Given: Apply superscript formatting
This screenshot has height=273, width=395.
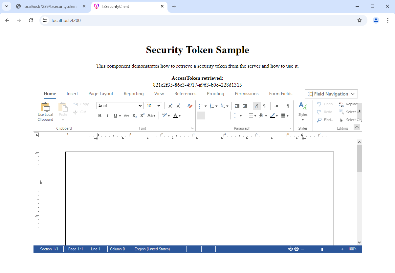Looking at the screenshot, I should (142, 115).
